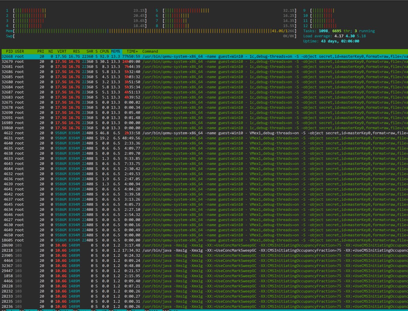Select process row with PID 4643
The height and width of the screenshot is (311, 408).
[204, 163]
